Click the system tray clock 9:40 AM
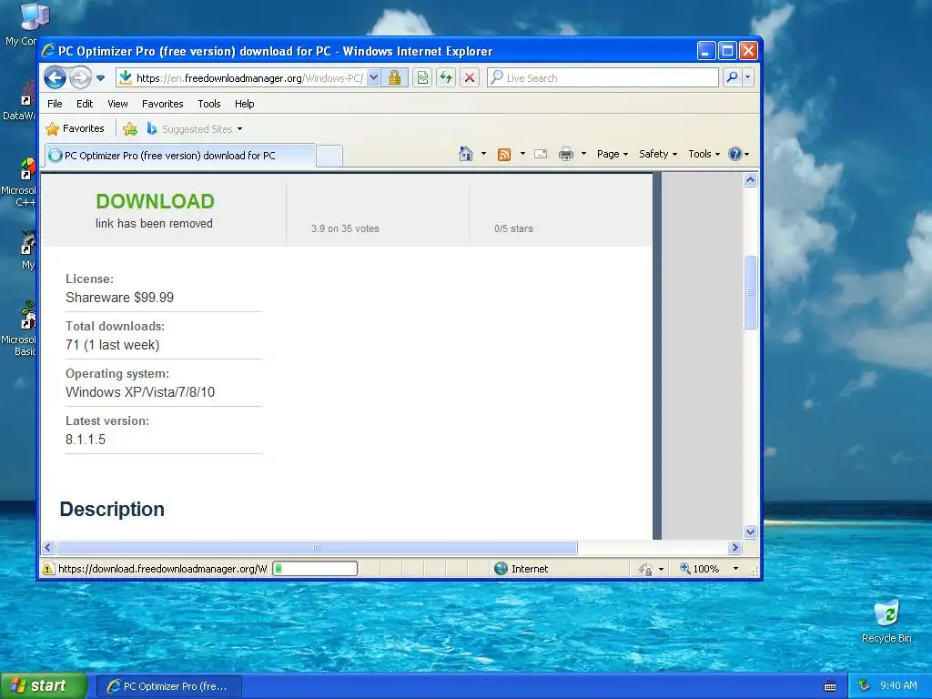The height and width of the screenshot is (699, 932). (898, 686)
